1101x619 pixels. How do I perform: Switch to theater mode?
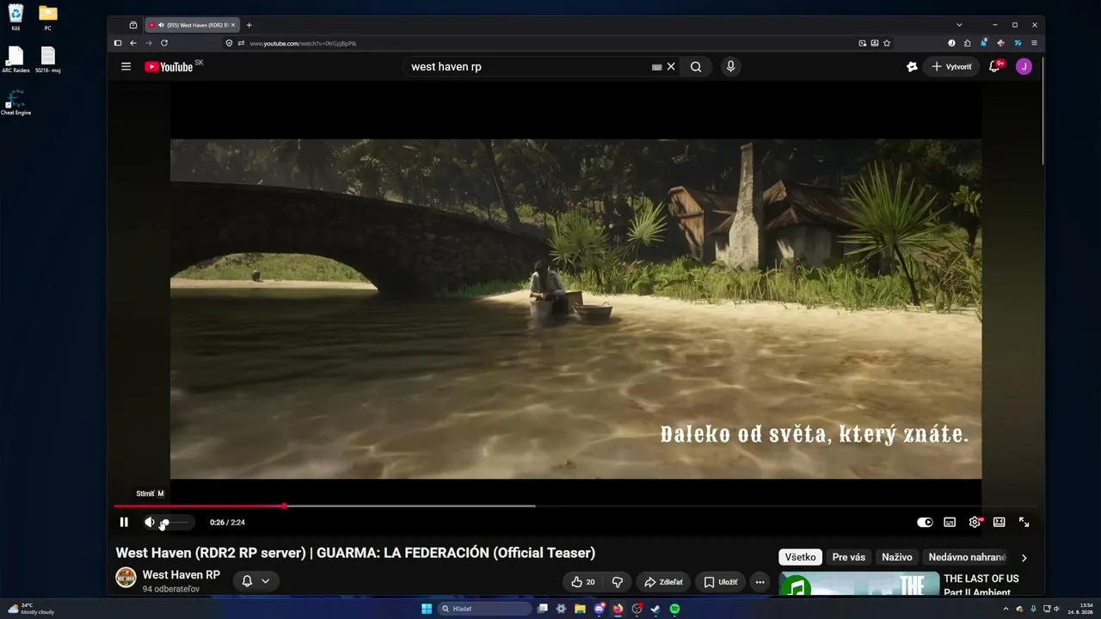(1000, 522)
